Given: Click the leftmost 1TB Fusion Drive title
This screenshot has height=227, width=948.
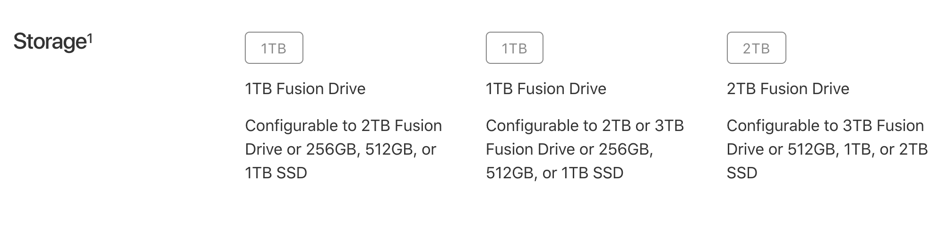Looking at the screenshot, I should [305, 88].
